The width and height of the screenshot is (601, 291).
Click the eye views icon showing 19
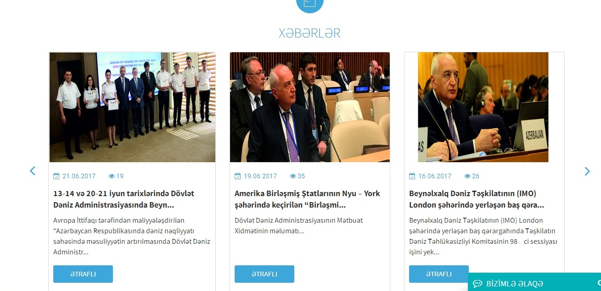112,176
